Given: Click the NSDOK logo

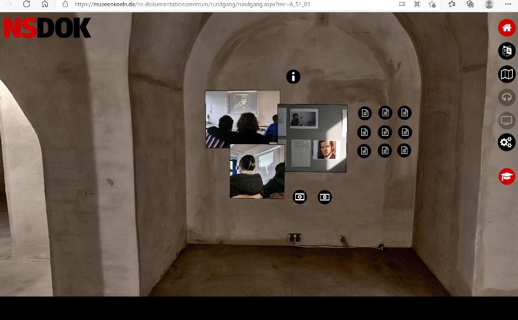Looking at the screenshot, I should 47,28.
